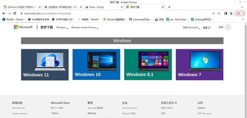Open the Docker 容器使用 bookmark
The width and height of the screenshot is (247, 118).
click(115, 19)
